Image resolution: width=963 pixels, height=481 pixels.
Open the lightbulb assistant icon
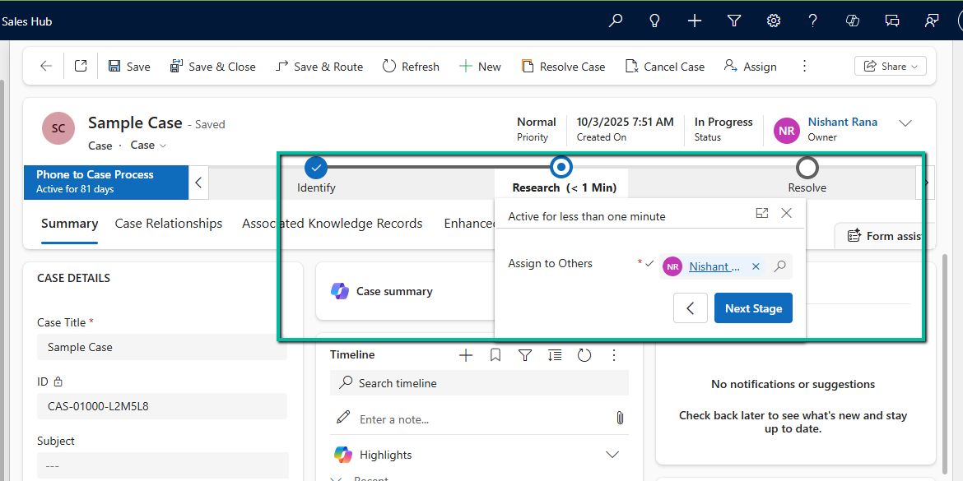click(x=655, y=21)
